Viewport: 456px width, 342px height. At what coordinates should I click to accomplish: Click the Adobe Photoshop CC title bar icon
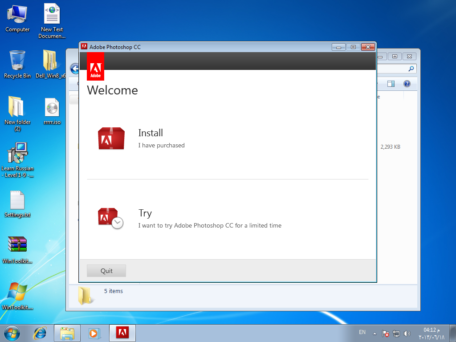coord(84,46)
